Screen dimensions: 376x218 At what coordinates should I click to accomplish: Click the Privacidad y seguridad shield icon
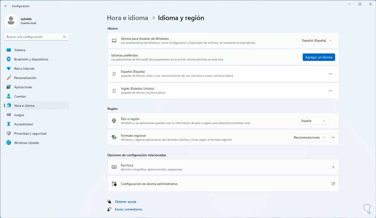coord(8,133)
